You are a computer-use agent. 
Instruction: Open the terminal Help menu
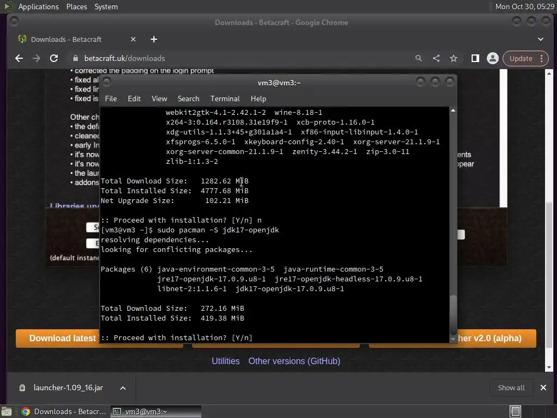[x=258, y=99]
